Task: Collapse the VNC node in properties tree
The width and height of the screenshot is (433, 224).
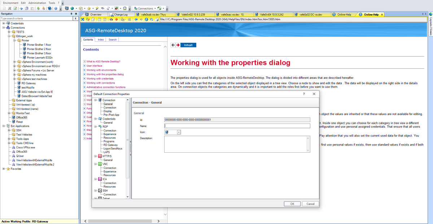Action: (x=95, y=164)
